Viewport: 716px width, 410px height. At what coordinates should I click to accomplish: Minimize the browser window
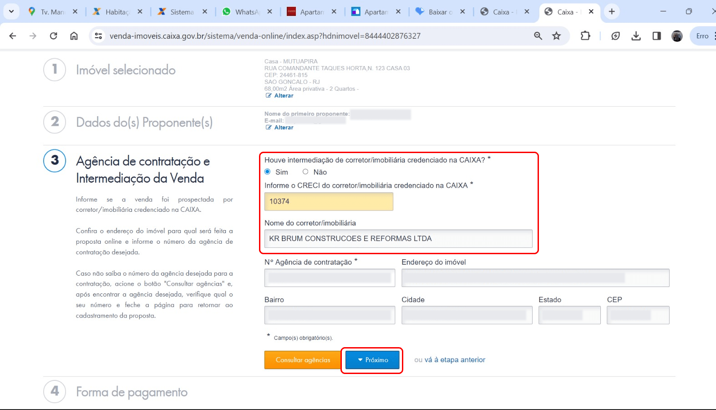(x=663, y=11)
